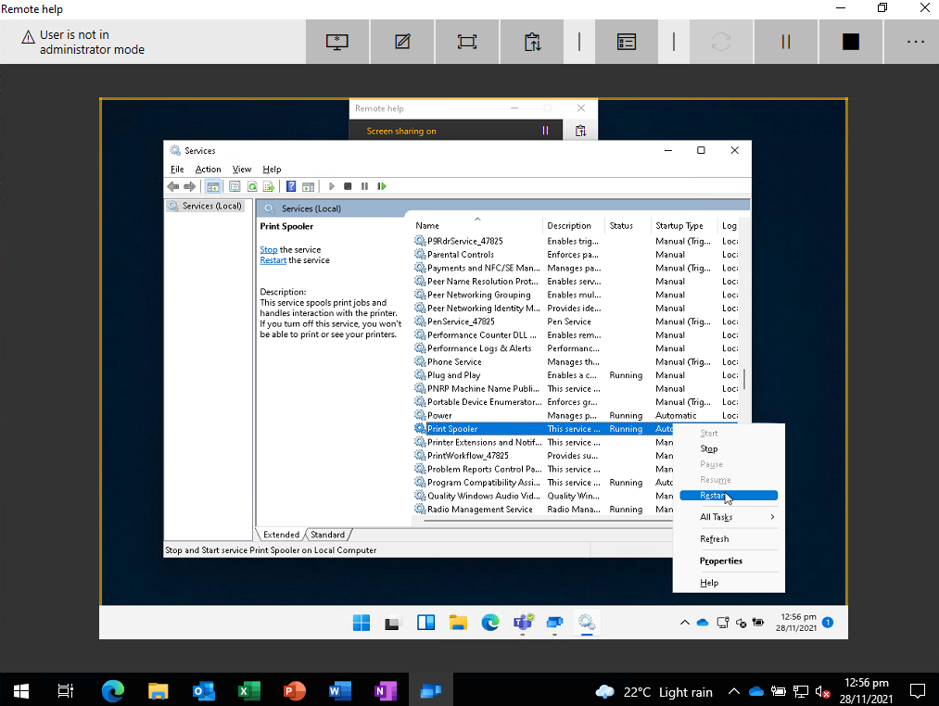Toggle Show/Hide Action Pane in Services toolbar
The image size is (939, 706).
[308, 187]
